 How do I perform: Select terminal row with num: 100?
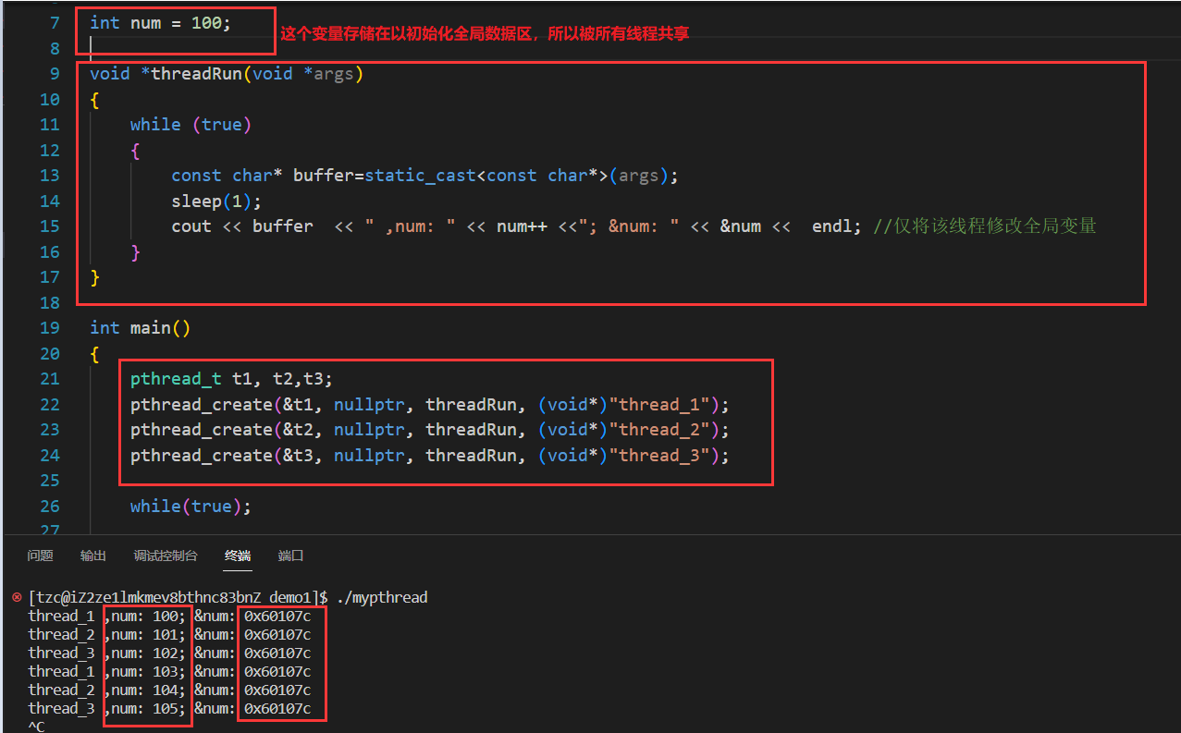(x=169, y=616)
